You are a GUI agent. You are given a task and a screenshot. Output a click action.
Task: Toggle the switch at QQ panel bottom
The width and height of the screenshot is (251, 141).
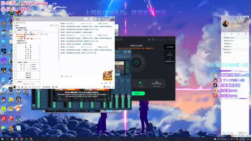pyautogui.click(x=240, y=133)
